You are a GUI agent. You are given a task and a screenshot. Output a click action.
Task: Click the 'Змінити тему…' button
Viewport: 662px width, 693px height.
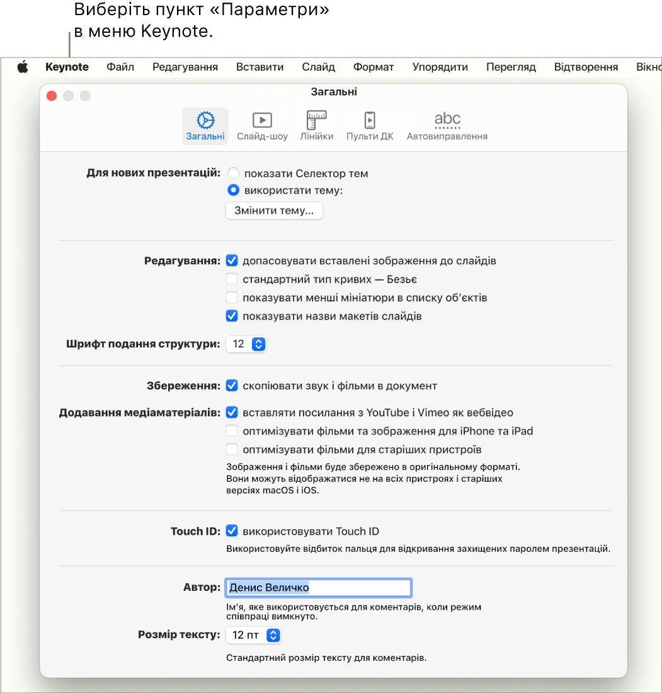pyautogui.click(x=274, y=211)
